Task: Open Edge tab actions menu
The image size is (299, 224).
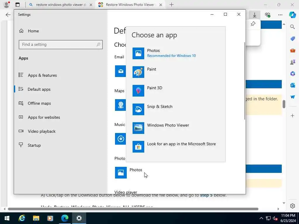Action: pos(18,5)
